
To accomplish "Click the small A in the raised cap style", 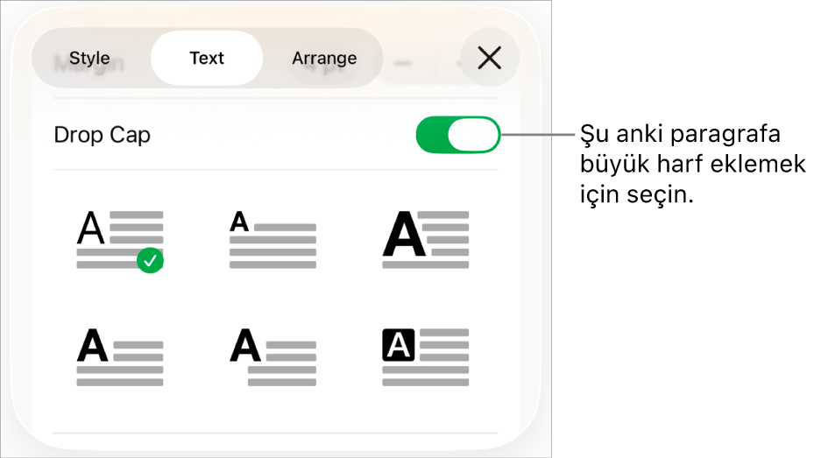I will pos(239,222).
